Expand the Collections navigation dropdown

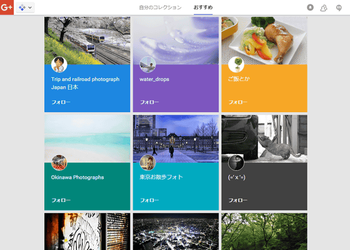[x=25, y=7]
